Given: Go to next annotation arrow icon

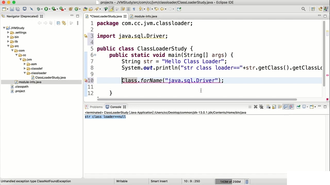Looking at the screenshot, I should (140, 9).
